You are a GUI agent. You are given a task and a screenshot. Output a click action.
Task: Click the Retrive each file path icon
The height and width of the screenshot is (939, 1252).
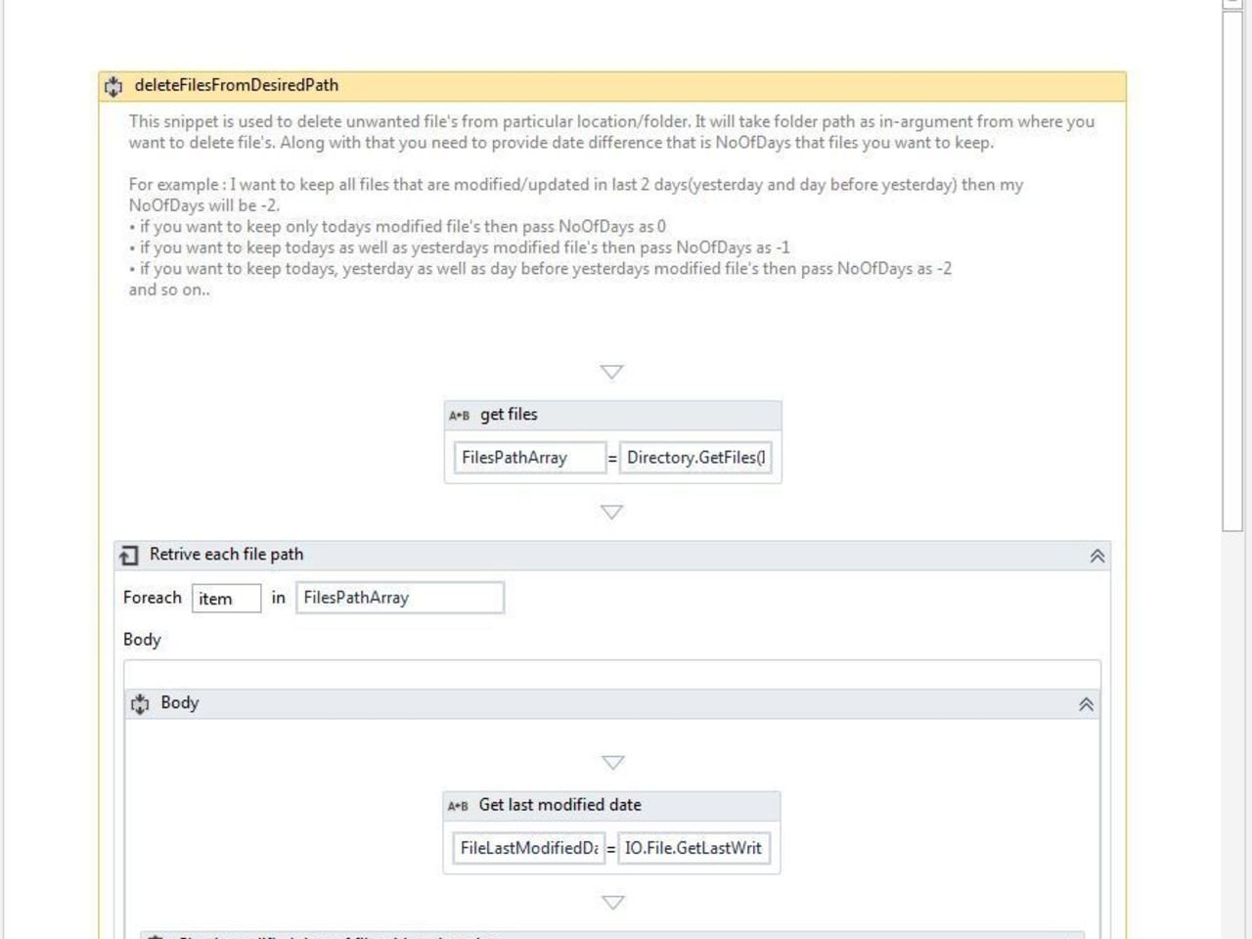point(129,556)
